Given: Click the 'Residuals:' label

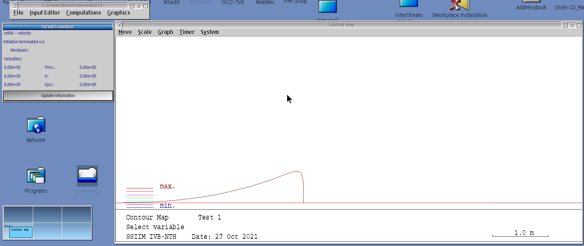Looking at the screenshot, I should click(x=19, y=50).
